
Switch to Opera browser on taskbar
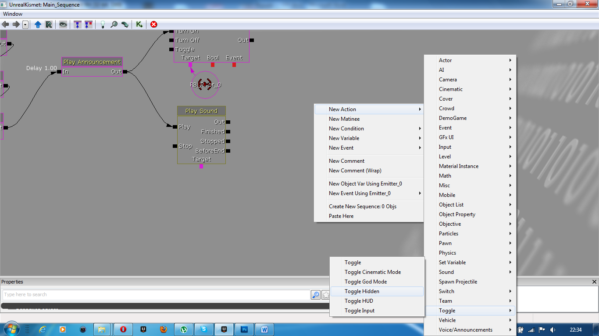[124, 329]
